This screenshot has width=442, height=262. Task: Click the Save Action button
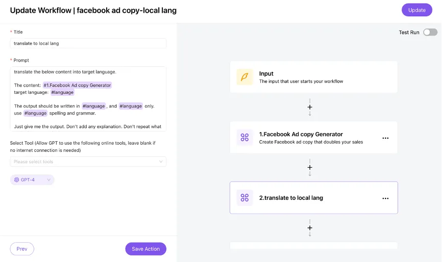tap(145, 249)
